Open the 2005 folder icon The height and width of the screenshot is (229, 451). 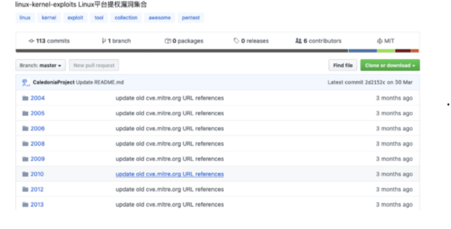pyautogui.click(x=25, y=114)
